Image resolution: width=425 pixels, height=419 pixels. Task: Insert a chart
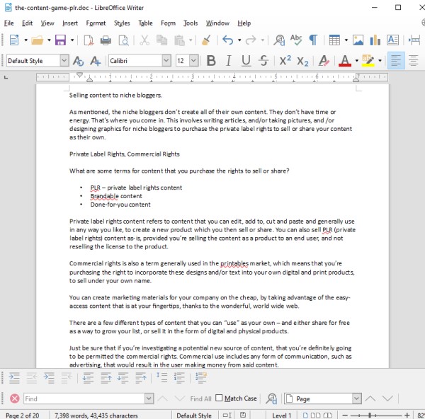point(375,40)
